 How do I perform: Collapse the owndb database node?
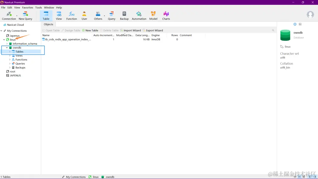pos(7,48)
